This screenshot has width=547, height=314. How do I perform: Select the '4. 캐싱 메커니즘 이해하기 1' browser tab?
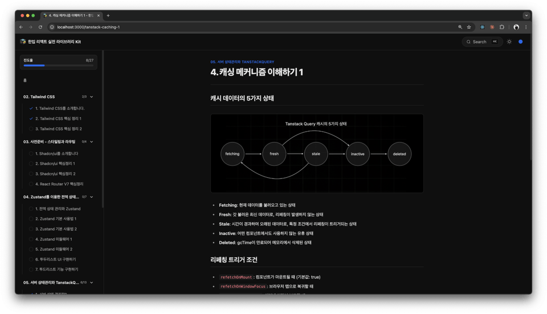pos(71,15)
